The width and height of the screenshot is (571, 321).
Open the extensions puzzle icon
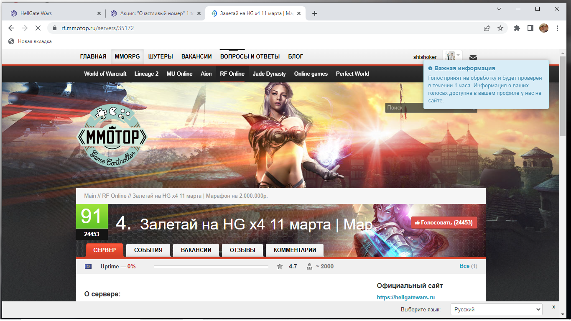517,28
